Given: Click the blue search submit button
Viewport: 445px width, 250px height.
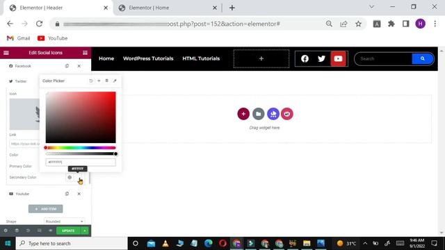Looking at the screenshot, I should [x=423, y=58].
